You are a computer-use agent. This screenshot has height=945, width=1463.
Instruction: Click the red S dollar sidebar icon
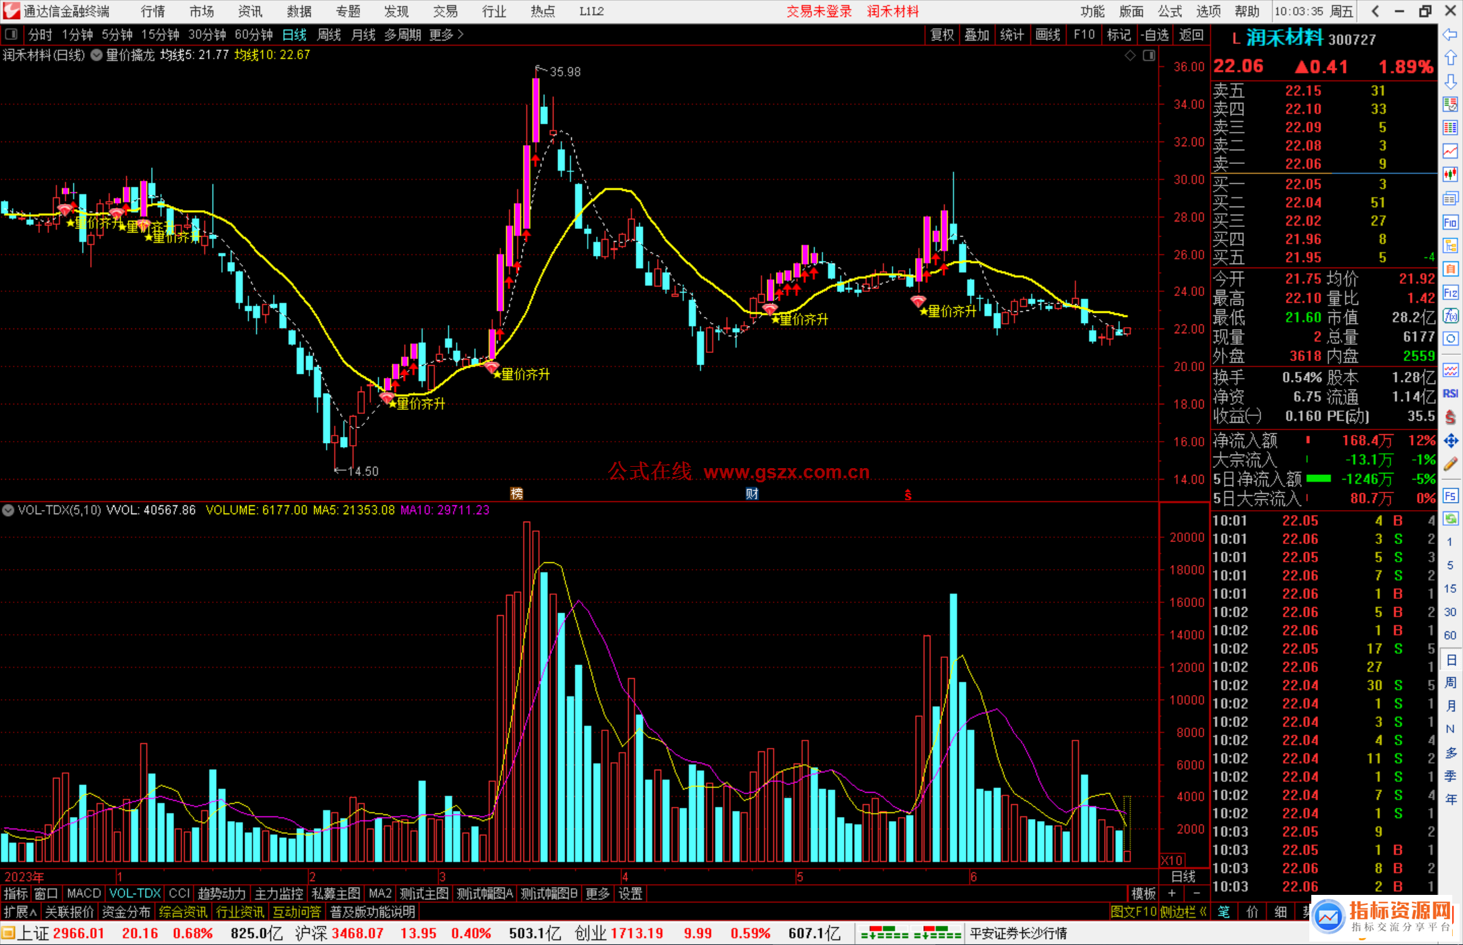[1450, 417]
